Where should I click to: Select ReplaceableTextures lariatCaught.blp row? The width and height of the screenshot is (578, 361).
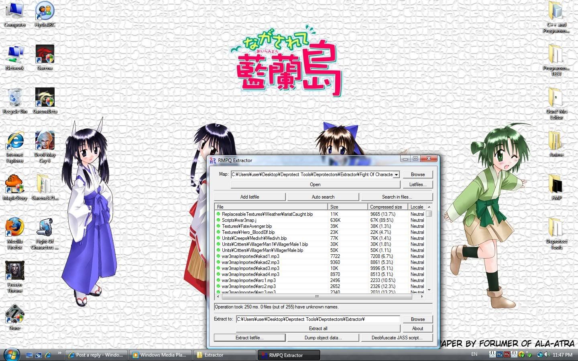(320, 214)
